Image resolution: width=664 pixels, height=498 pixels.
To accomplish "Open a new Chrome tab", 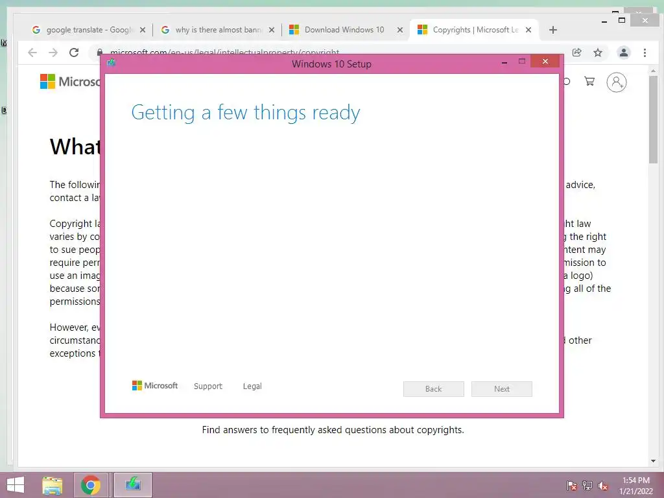I will tap(552, 30).
